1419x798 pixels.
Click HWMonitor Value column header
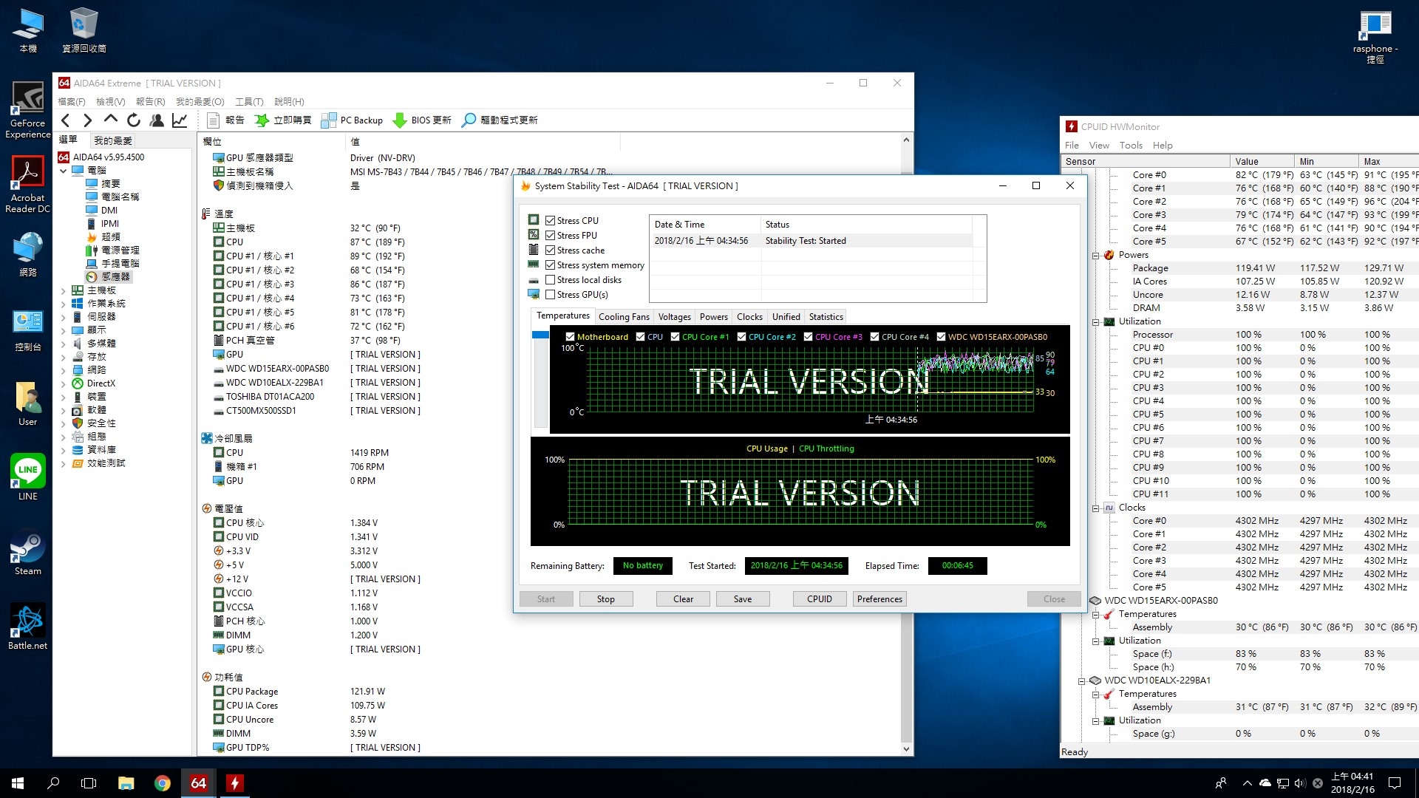click(1263, 161)
